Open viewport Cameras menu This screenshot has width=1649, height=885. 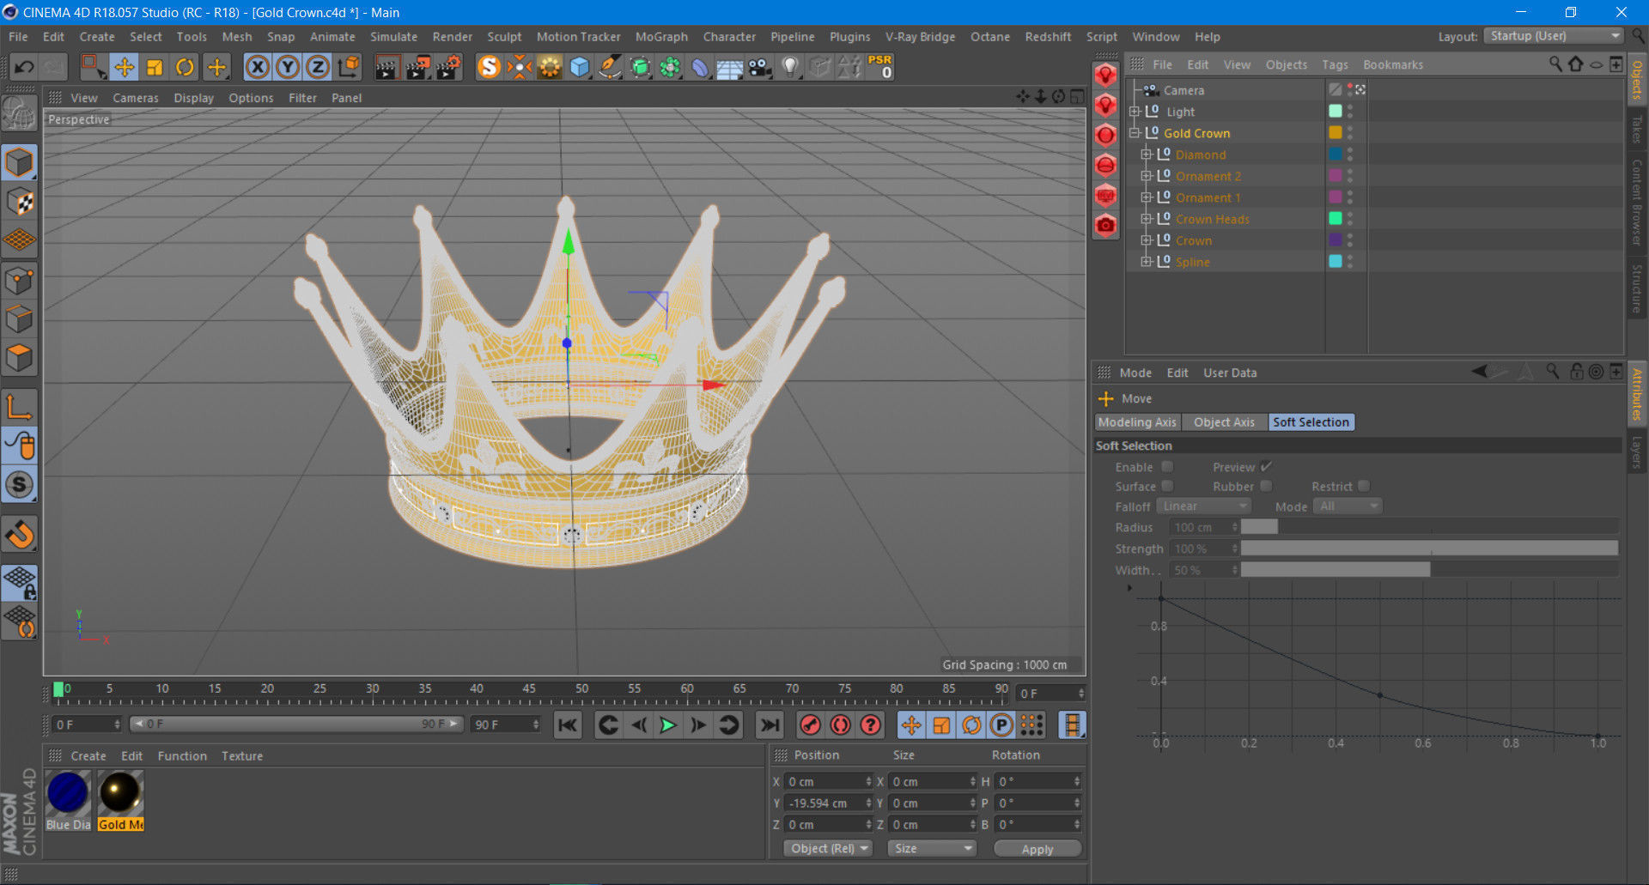136,98
